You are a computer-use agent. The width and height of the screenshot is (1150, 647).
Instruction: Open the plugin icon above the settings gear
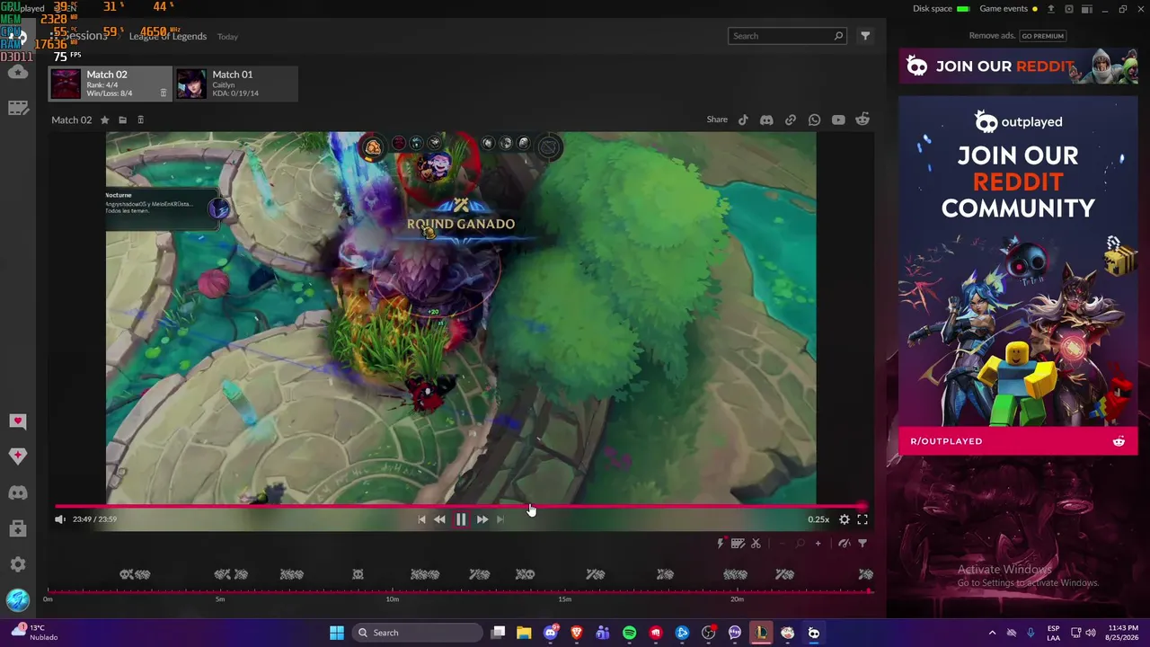point(18,528)
